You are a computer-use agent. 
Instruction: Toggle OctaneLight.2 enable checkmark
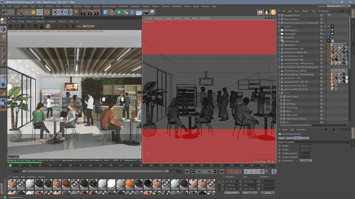pyautogui.click(x=326, y=30)
